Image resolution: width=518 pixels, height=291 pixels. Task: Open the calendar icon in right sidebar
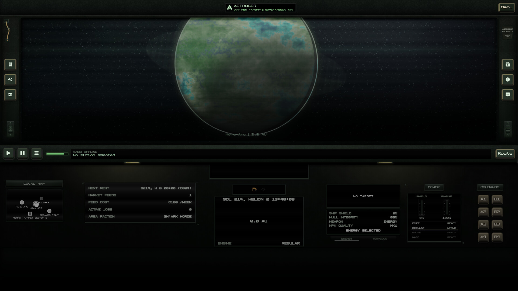point(508,65)
